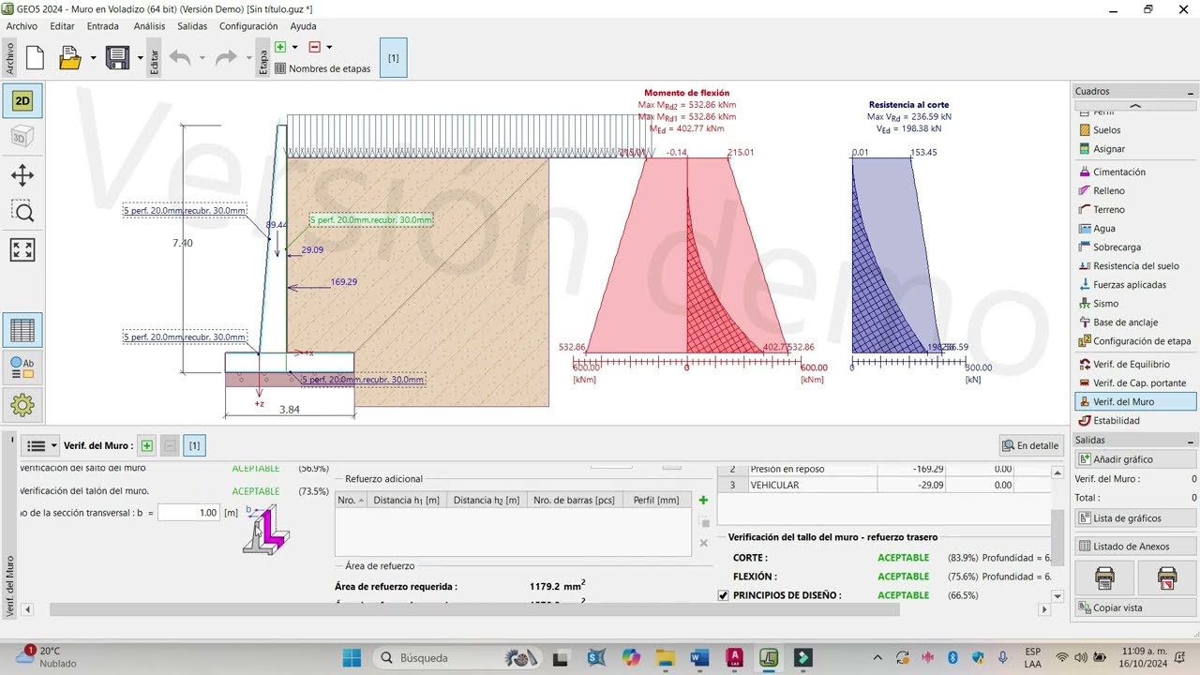Create a new file with the blank page icon

click(x=35, y=58)
